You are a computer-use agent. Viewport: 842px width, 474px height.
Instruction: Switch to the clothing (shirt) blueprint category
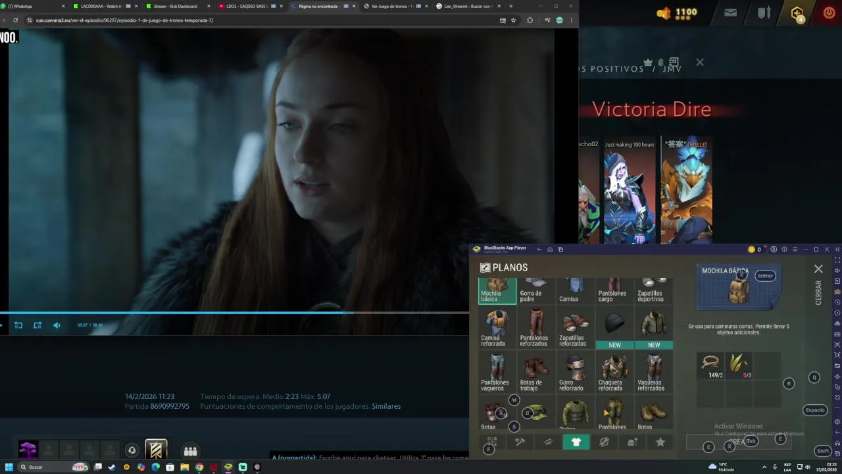pyautogui.click(x=576, y=442)
